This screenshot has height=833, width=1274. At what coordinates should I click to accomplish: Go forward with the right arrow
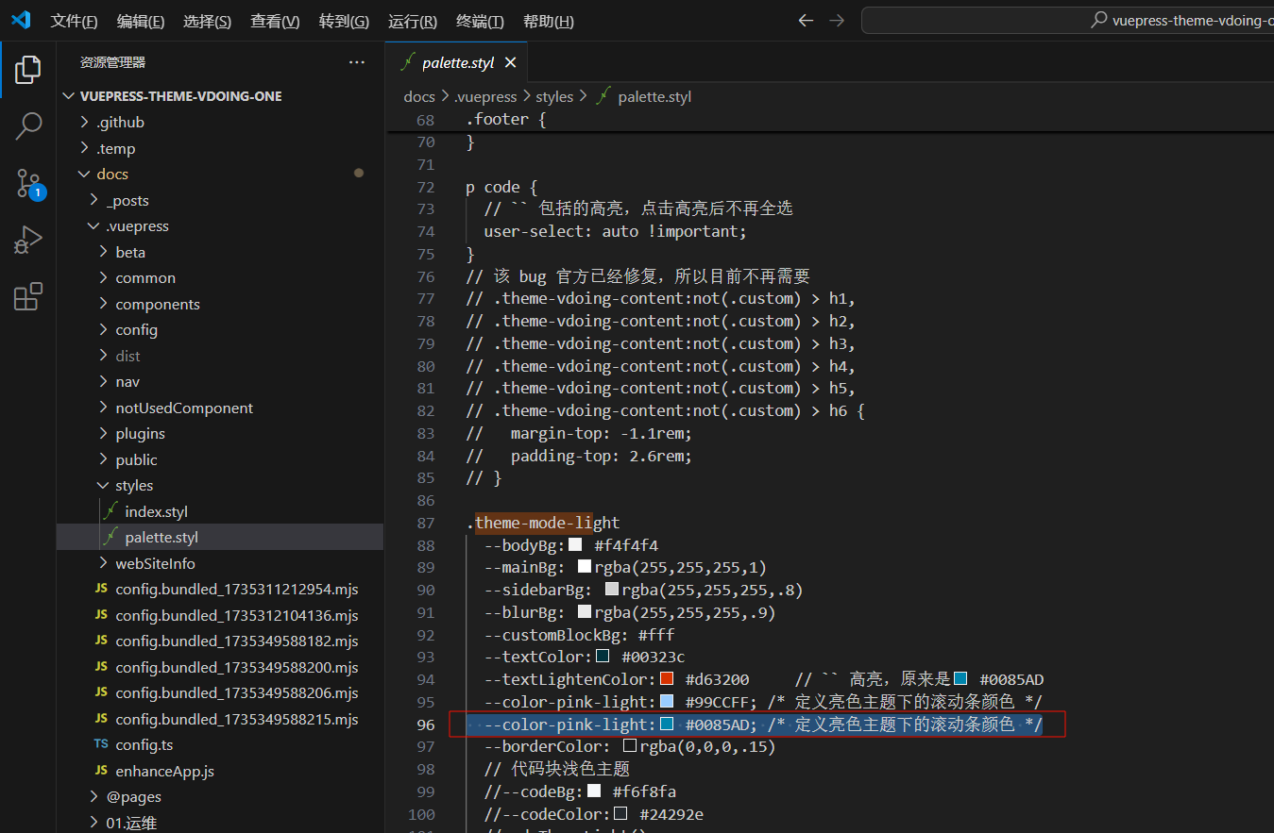pos(836,20)
